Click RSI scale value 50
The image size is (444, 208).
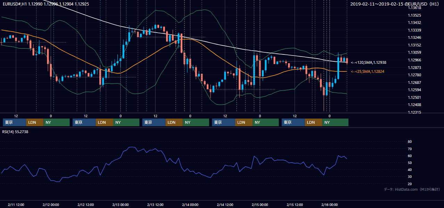pos(410,163)
